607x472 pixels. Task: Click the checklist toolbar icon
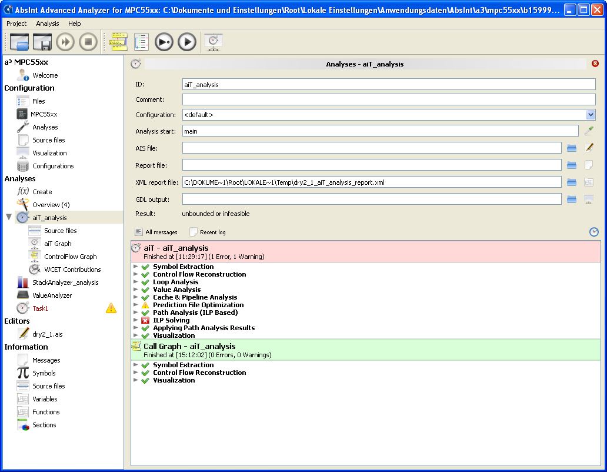coord(141,42)
